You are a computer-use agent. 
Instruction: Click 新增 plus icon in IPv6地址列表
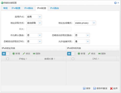coord(14,54)
